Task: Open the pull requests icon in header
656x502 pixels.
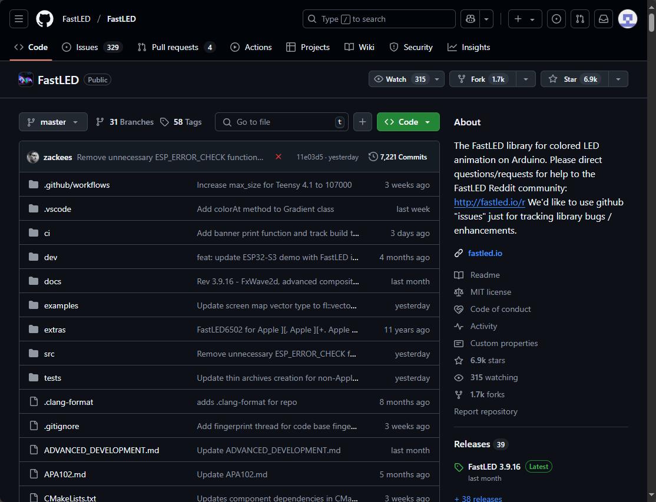Action: (x=580, y=19)
